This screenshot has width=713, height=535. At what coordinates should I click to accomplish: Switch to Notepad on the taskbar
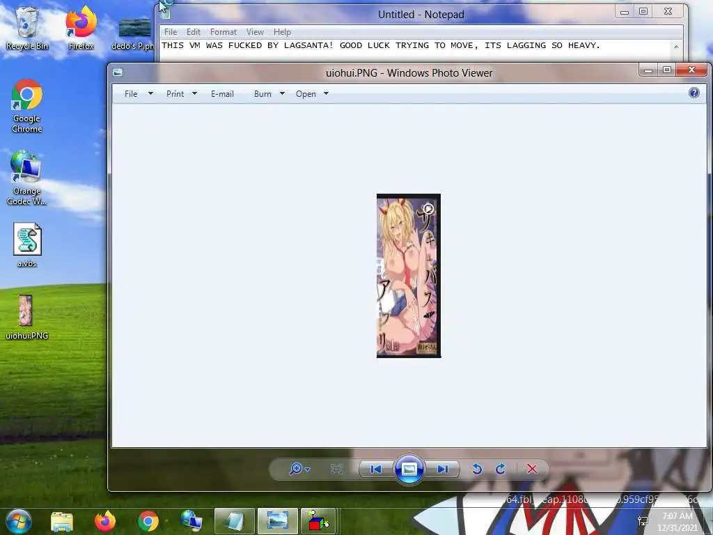(235, 521)
